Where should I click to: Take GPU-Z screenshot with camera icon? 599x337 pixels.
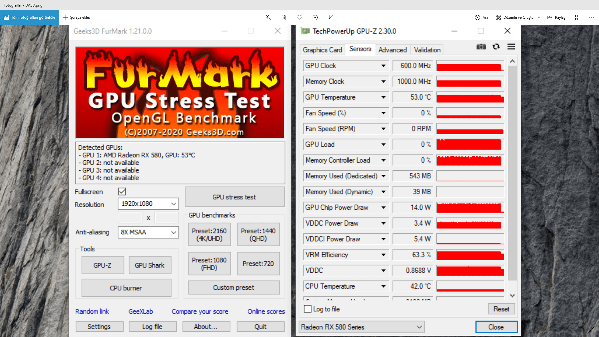click(x=481, y=47)
